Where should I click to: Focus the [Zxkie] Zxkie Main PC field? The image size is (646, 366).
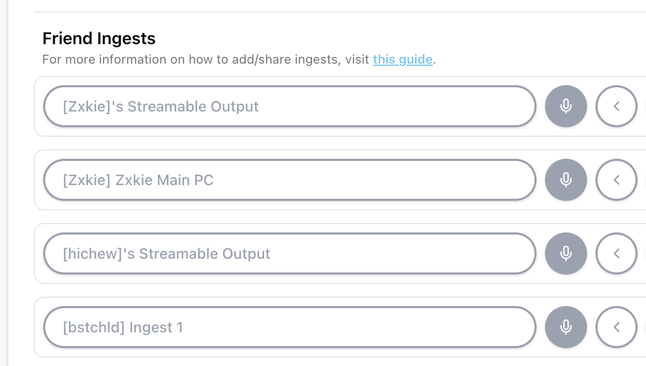[x=289, y=180]
